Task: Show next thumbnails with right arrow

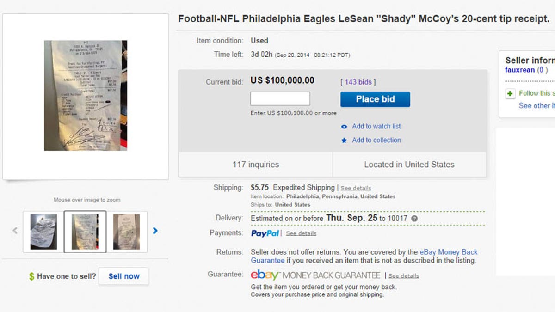Action: coord(155,231)
